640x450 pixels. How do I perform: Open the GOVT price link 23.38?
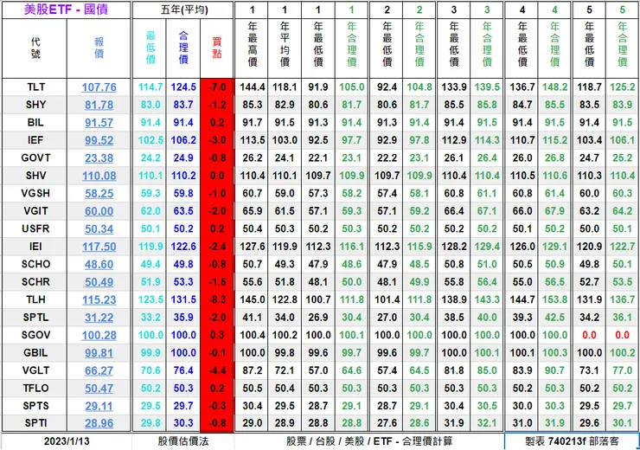click(x=99, y=158)
